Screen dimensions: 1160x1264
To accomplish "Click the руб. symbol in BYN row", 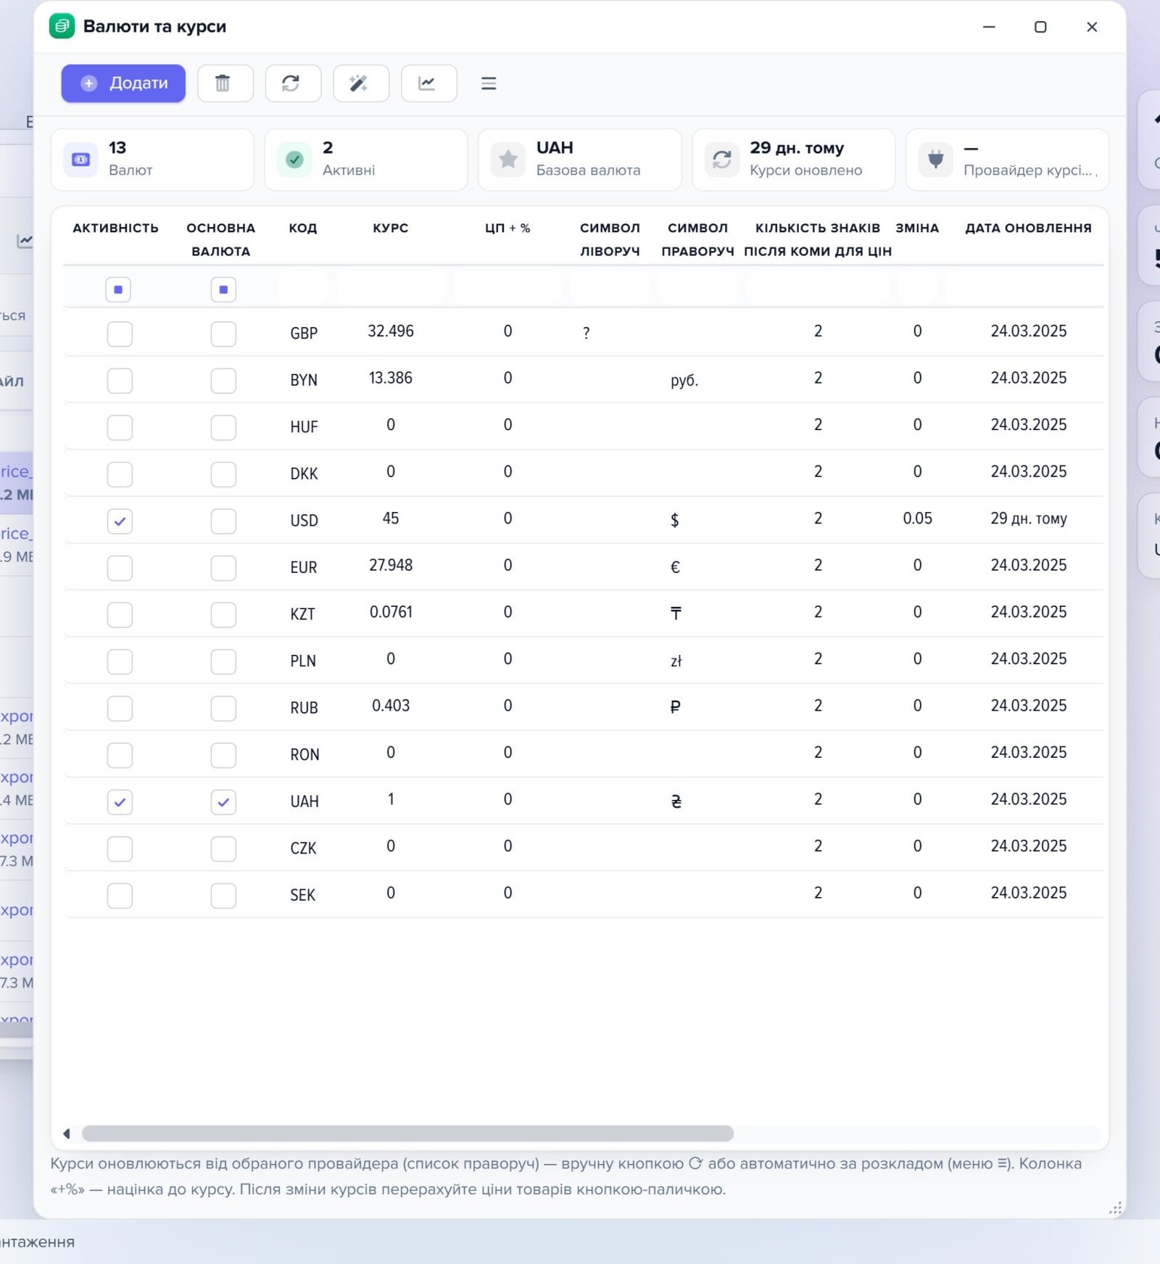I will pyautogui.click(x=684, y=380).
